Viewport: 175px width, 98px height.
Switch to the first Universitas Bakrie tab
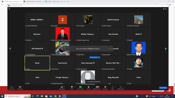coord(11,2)
